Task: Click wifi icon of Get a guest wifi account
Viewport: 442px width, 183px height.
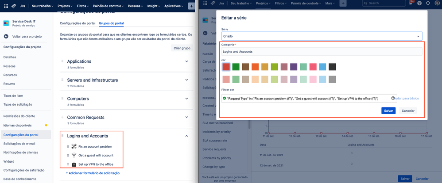Action: click(x=74, y=155)
